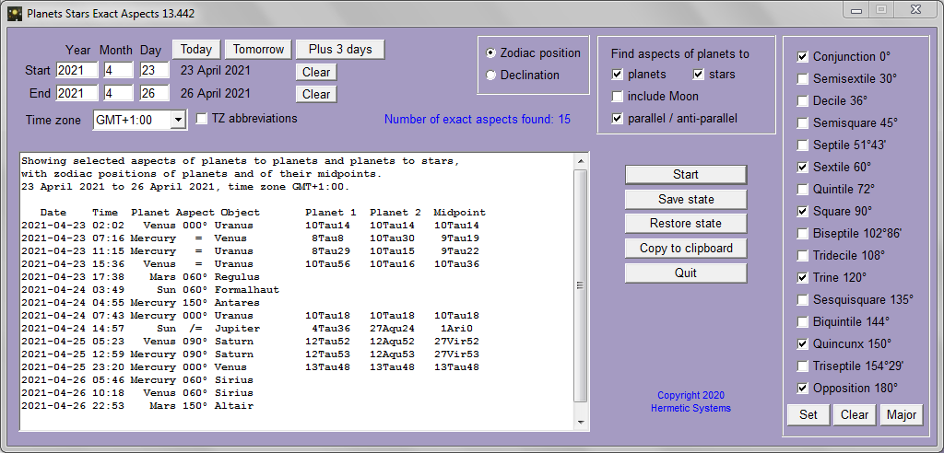Click Clear aspects button
This screenshot has width=944, height=453.
click(855, 414)
